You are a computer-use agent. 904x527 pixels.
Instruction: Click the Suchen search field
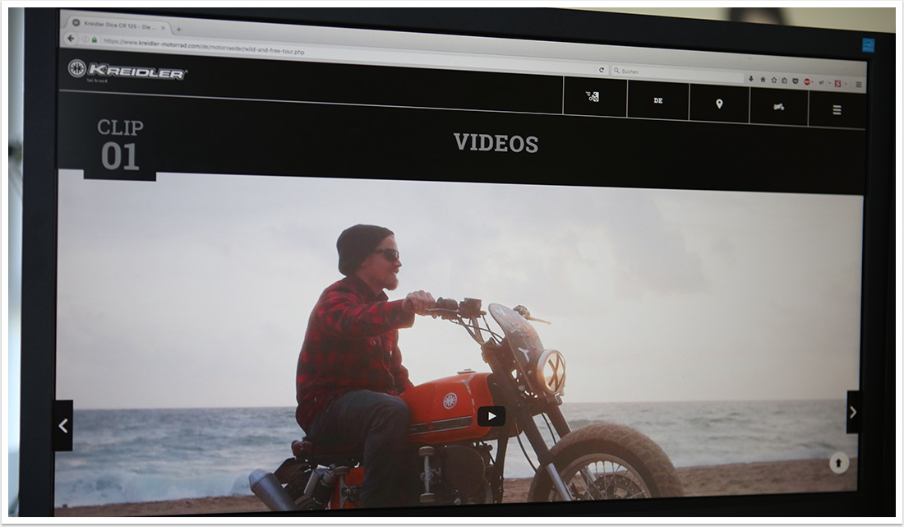click(674, 72)
